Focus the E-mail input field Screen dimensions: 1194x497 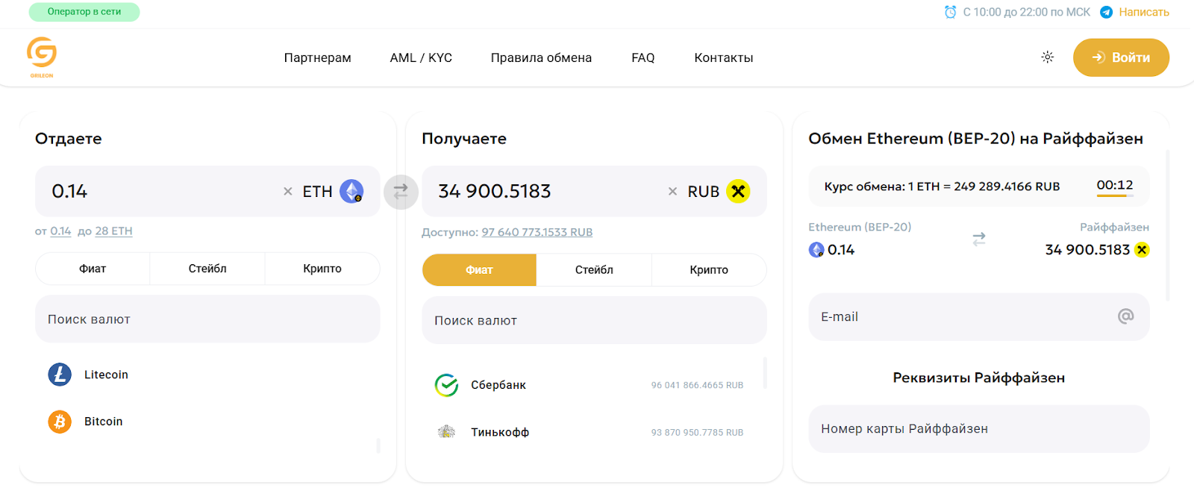(963, 317)
